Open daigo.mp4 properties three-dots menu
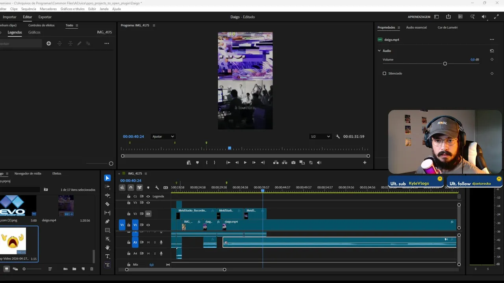The image size is (504, 283). coord(492,39)
